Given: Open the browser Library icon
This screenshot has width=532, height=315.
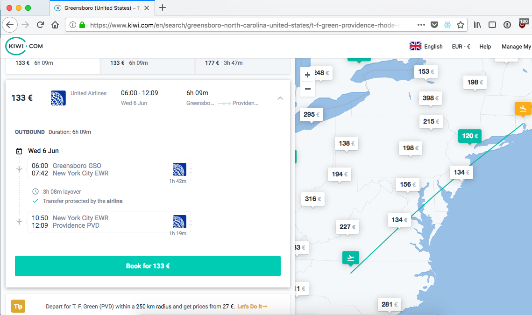Looking at the screenshot, I should (x=477, y=25).
